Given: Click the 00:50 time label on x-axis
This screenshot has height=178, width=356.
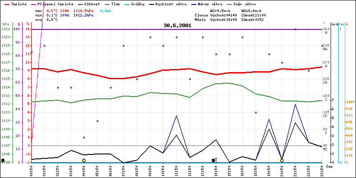Looking at the screenshot, I should coord(31,169).
